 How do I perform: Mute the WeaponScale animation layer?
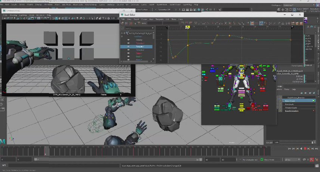(x=280, y=107)
